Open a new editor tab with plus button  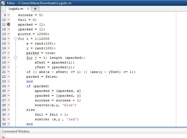coord(35,9)
